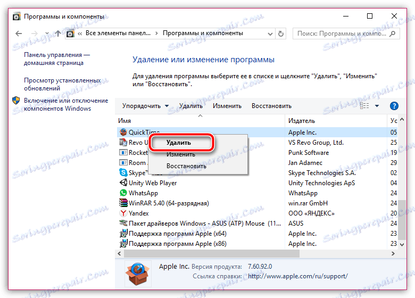Go up one folder level
Screen dimensions: 415x298
58,34
